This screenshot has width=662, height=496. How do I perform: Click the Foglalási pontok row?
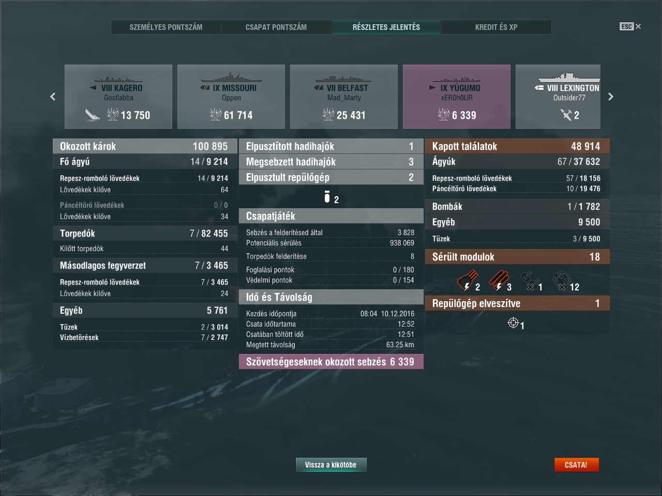pos(330,270)
